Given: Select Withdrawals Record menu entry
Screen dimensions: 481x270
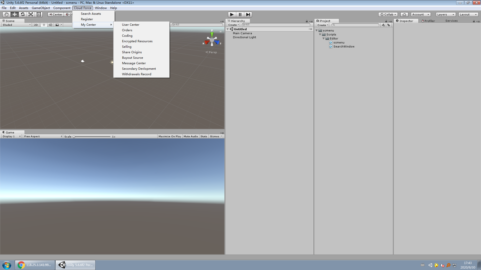Looking at the screenshot, I should point(136,74).
